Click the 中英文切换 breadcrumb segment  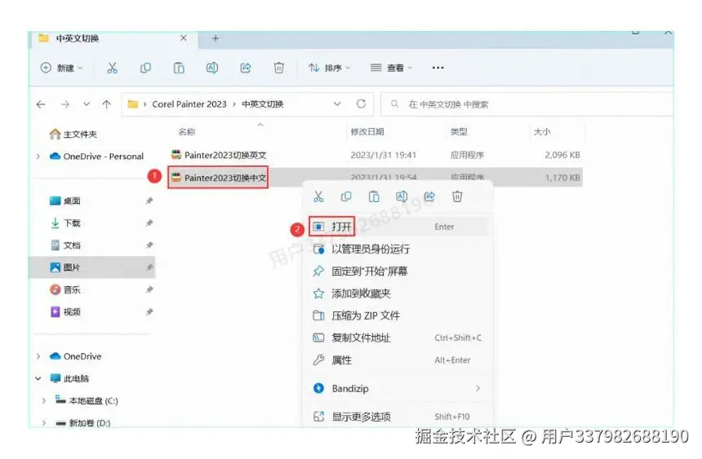click(x=263, y=104)
